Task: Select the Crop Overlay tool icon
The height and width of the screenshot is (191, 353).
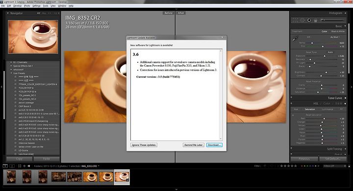Action: [295, 20]
